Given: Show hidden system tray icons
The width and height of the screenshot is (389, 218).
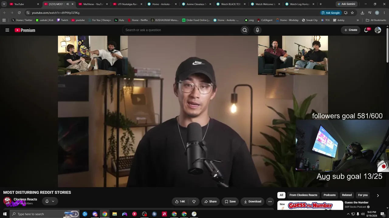Looking at the screenshot, I should coord(348,214).
